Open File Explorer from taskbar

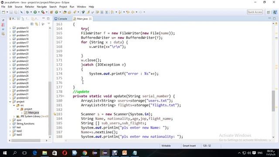click(x=44, y=153)
